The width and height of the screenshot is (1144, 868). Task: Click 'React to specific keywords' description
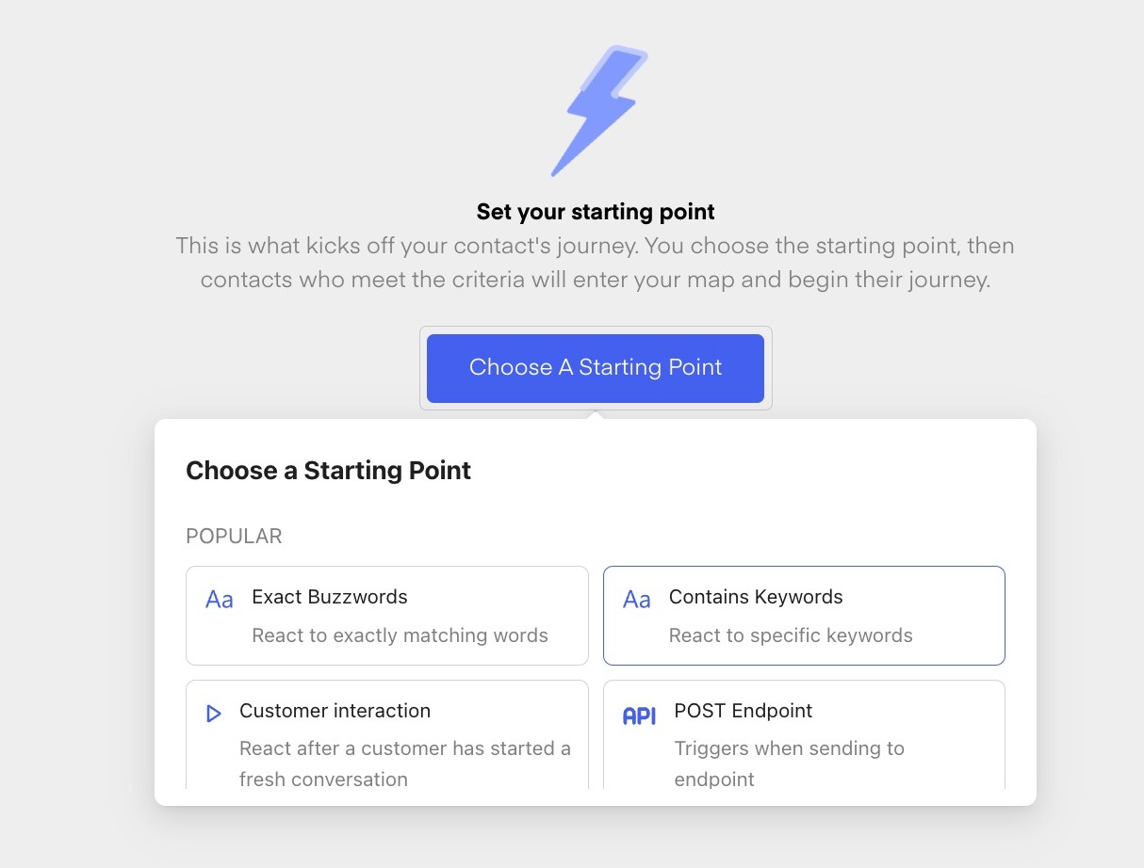pos(790,635)
